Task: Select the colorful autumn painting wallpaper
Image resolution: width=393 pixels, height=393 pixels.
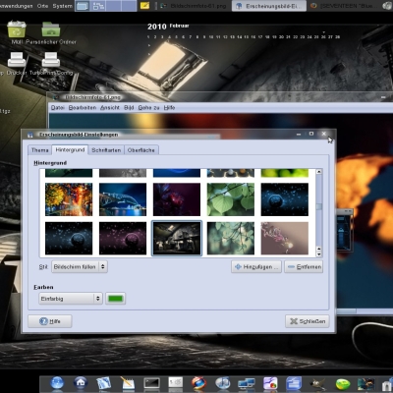Action: pos(69,199)
